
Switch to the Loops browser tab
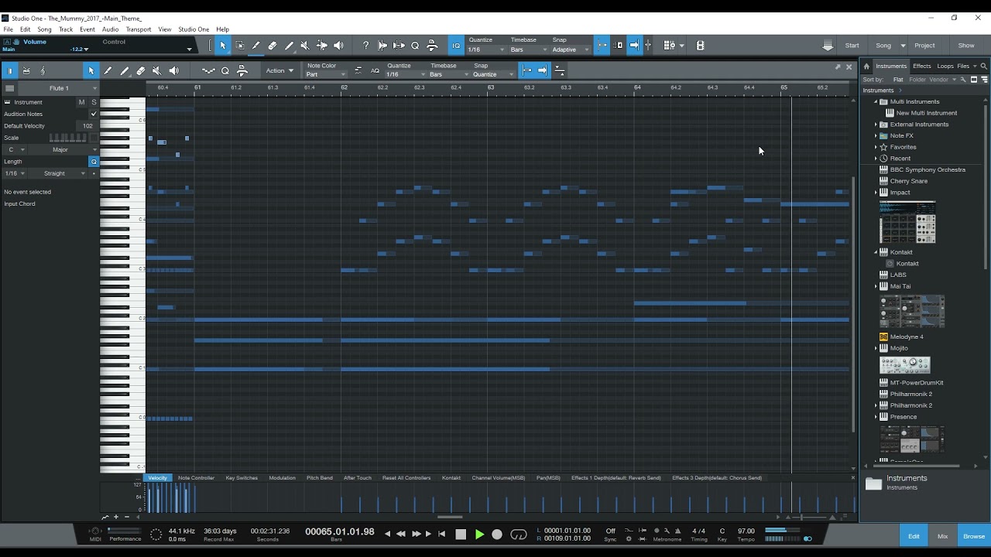[x=945, y=66]
